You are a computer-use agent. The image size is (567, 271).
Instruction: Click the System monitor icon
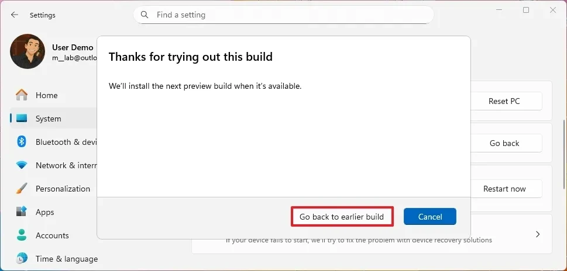tap(22, 119)
